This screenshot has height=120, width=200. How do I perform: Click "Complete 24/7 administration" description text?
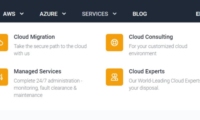click(x=48, y=81)
